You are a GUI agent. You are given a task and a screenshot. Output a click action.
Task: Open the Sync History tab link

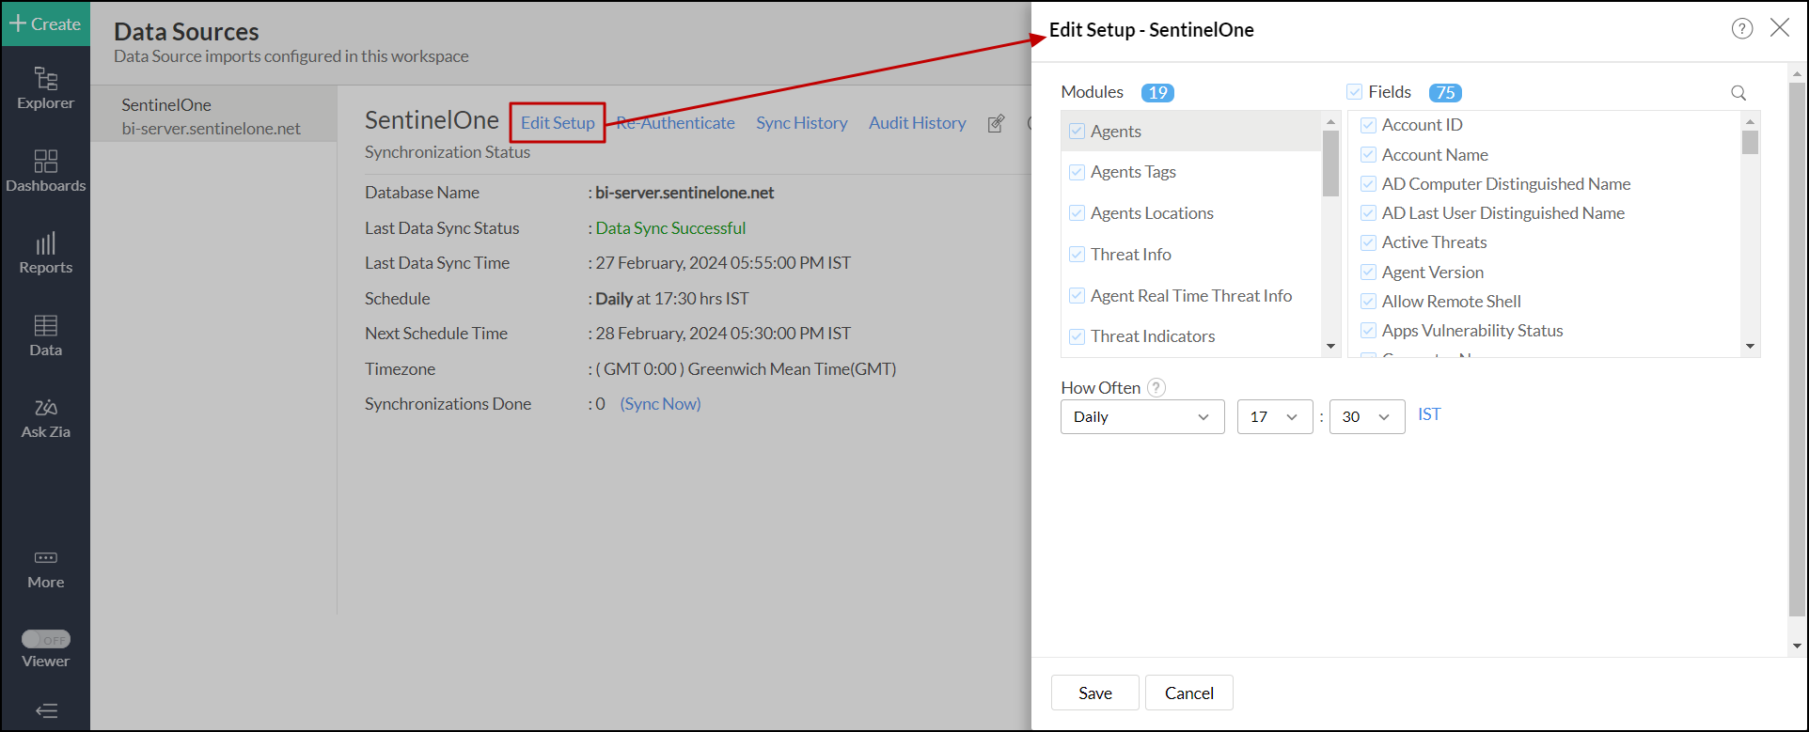801,123
